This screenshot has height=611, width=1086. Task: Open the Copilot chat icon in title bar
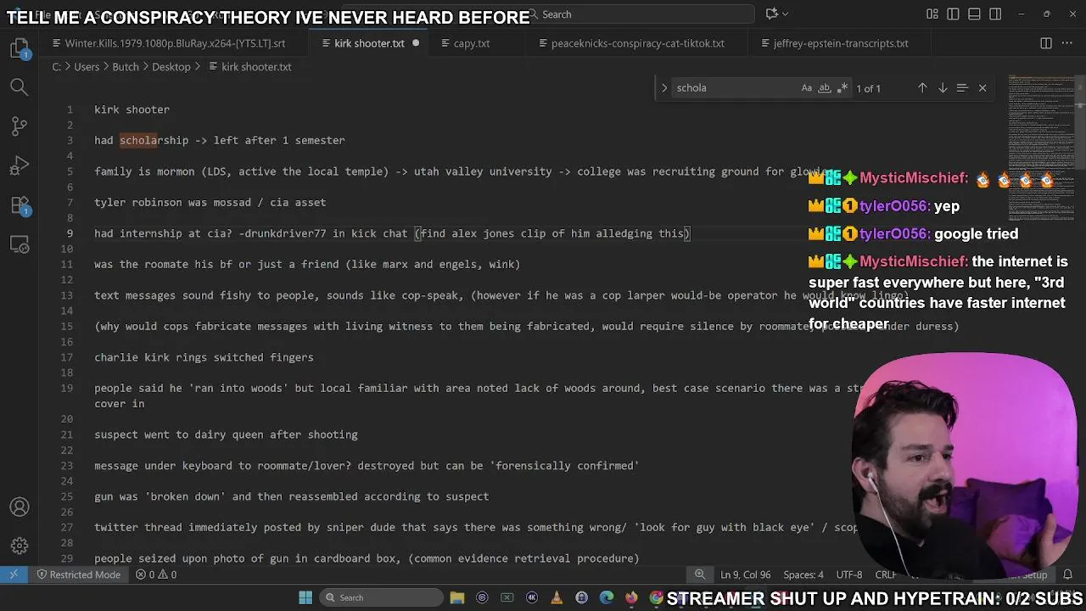pyautogui.click(x=771, y=14)
